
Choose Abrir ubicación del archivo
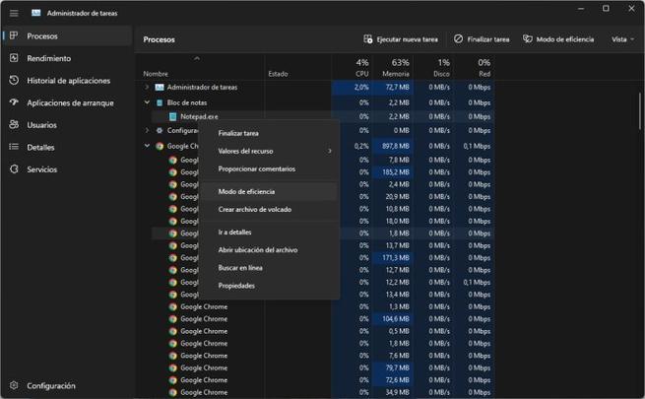[269, 249]
